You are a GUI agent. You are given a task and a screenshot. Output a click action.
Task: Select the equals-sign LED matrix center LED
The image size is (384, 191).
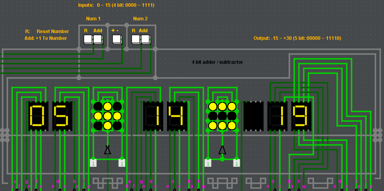click(222, 116)
